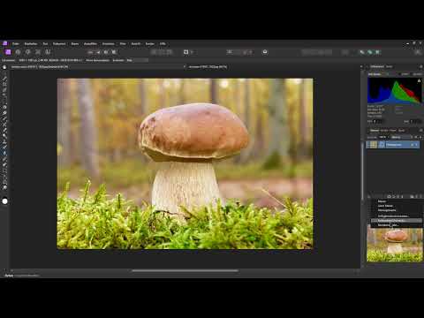
Task: Switch to the Photo persona icon
Action: pos(8,52)
